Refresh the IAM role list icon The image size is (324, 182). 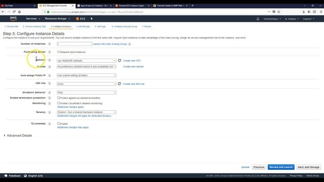point(119,84)
